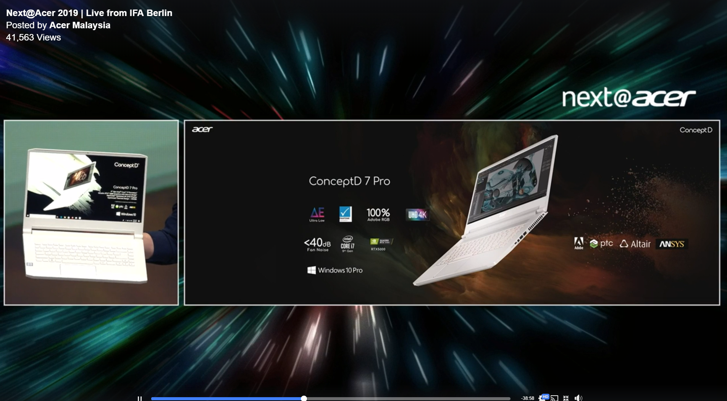Click the 100% Adobe RGB badge
The width and height of the screenshot is (727, 401).
point(378,215)
